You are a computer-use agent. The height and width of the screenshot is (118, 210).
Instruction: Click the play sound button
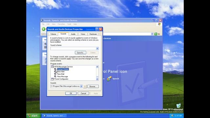coord(85,87)
